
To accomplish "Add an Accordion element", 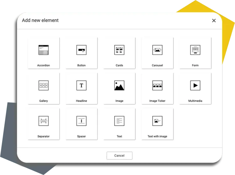I will point(44,53).
